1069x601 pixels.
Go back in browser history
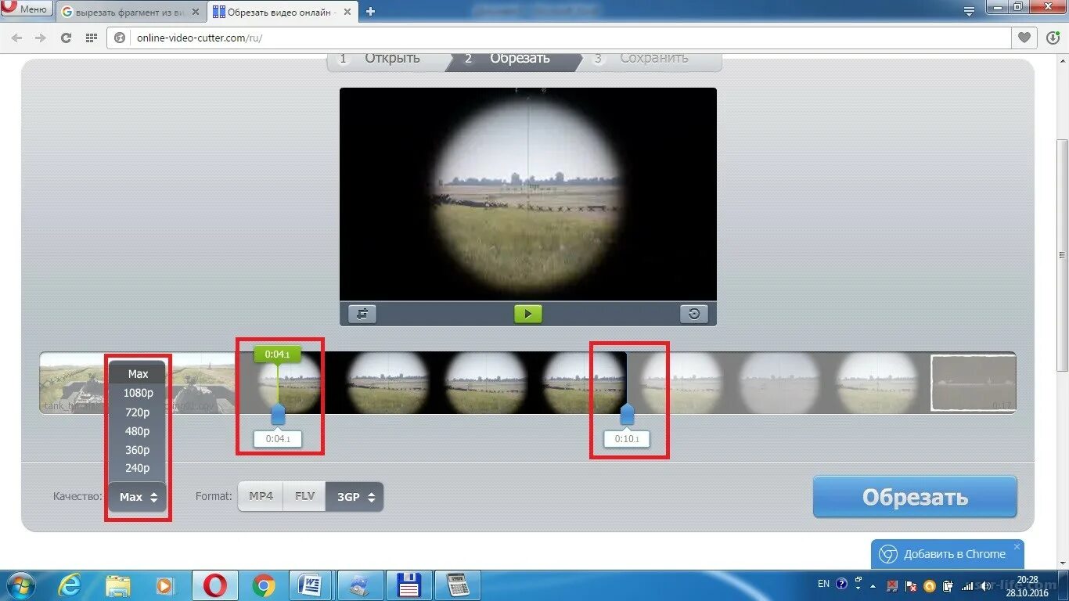click(17, 38)
